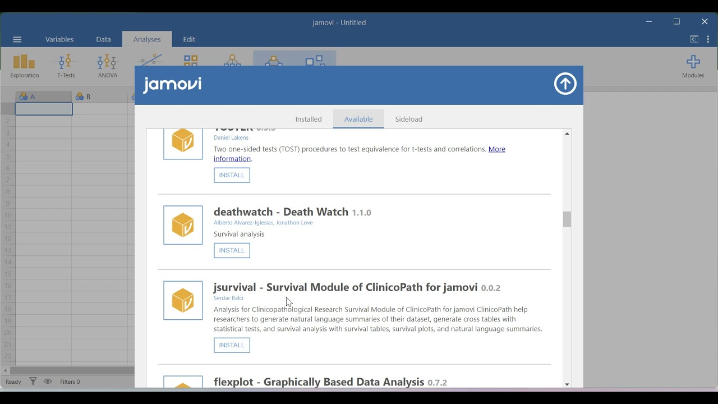Screen dimensions: 718x404
Task: Click the 'flexplot - Graphically Based Data Analysis' title
Action: tap(319, 382)
